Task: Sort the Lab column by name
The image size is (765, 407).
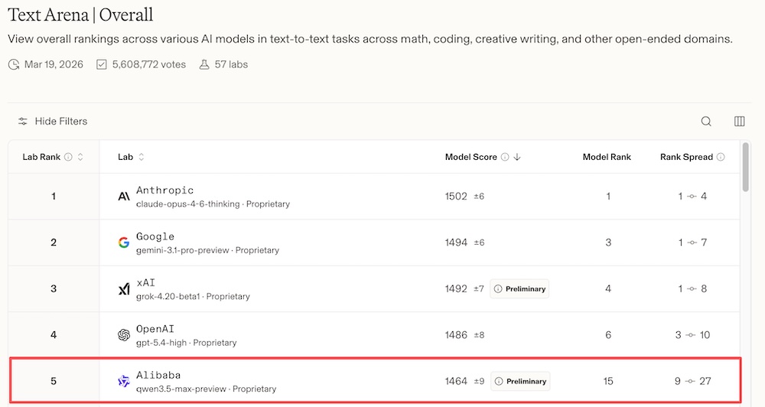Action: pos(142,157)
